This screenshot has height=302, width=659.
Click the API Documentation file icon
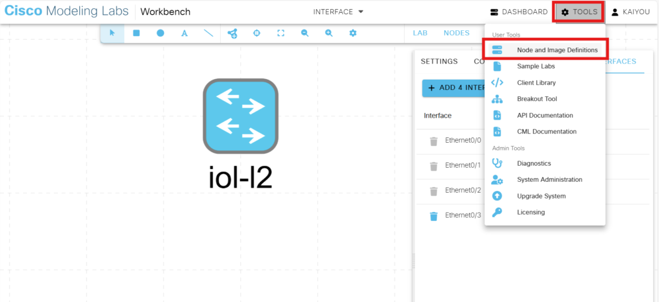[497, 116]
